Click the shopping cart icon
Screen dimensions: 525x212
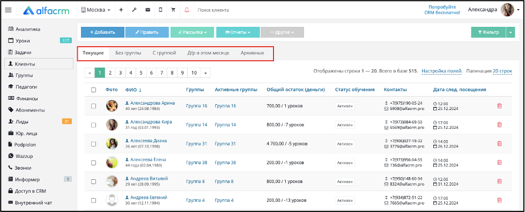(173, 10)
